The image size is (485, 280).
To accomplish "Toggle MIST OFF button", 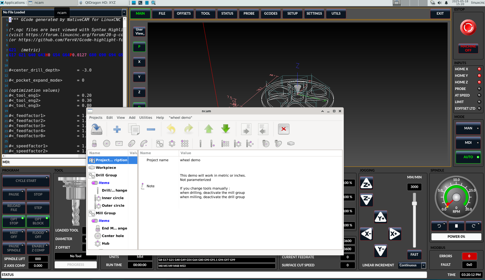I will pos(14,235).
